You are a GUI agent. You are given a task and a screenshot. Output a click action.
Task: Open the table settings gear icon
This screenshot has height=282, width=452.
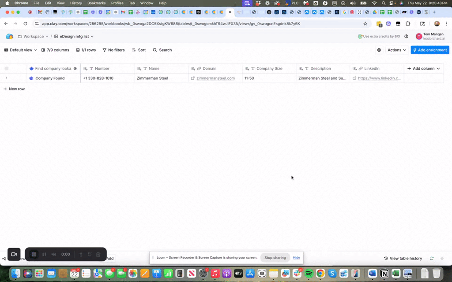pyautogui.click(x=379, y=50)
